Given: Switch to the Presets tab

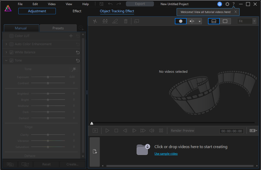Looking at the screenshot, I should point(58,28).
